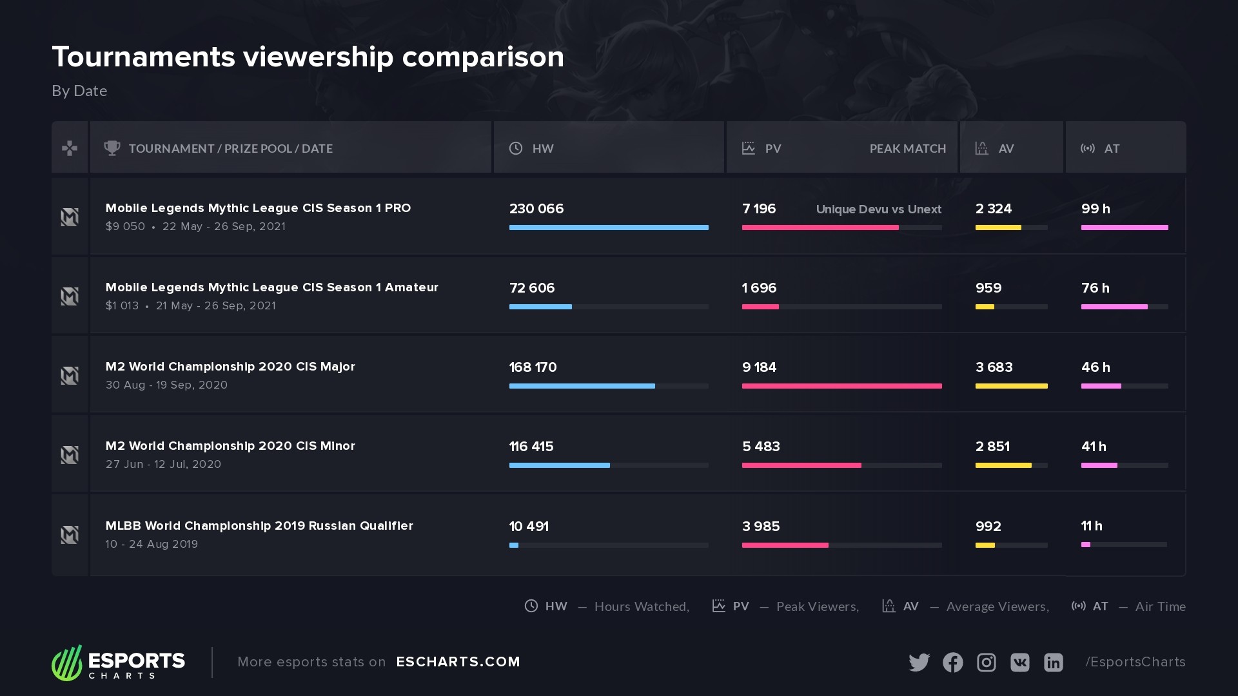This screenshot has width=1238, height=696.
Task: Click the LinkedIn icon
Action: [x=1053, y=662]
